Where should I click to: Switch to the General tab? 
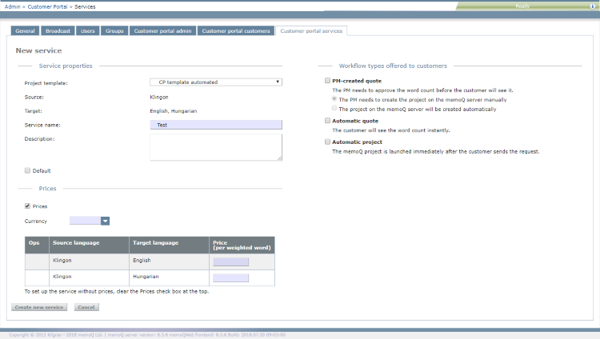25,31
